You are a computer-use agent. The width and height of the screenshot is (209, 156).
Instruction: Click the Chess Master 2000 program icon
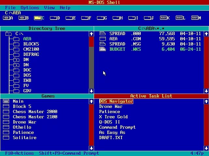pos(6,111)
